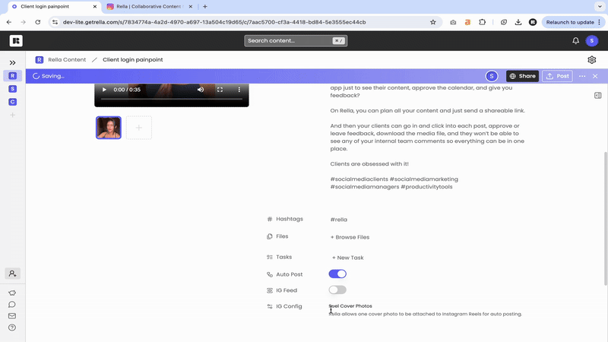608x342 pixels.
Task: Click the browser address bar URL
Action: click(x=214, y=22)
